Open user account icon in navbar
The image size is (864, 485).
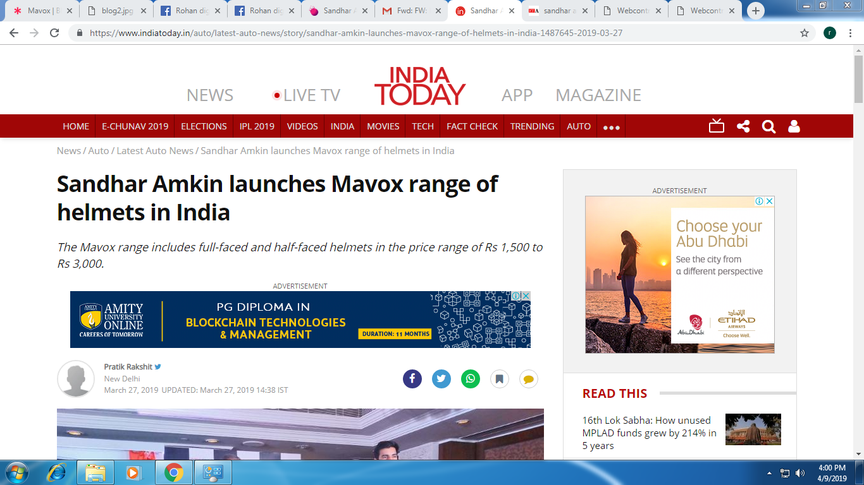click(x=794, y=126)
